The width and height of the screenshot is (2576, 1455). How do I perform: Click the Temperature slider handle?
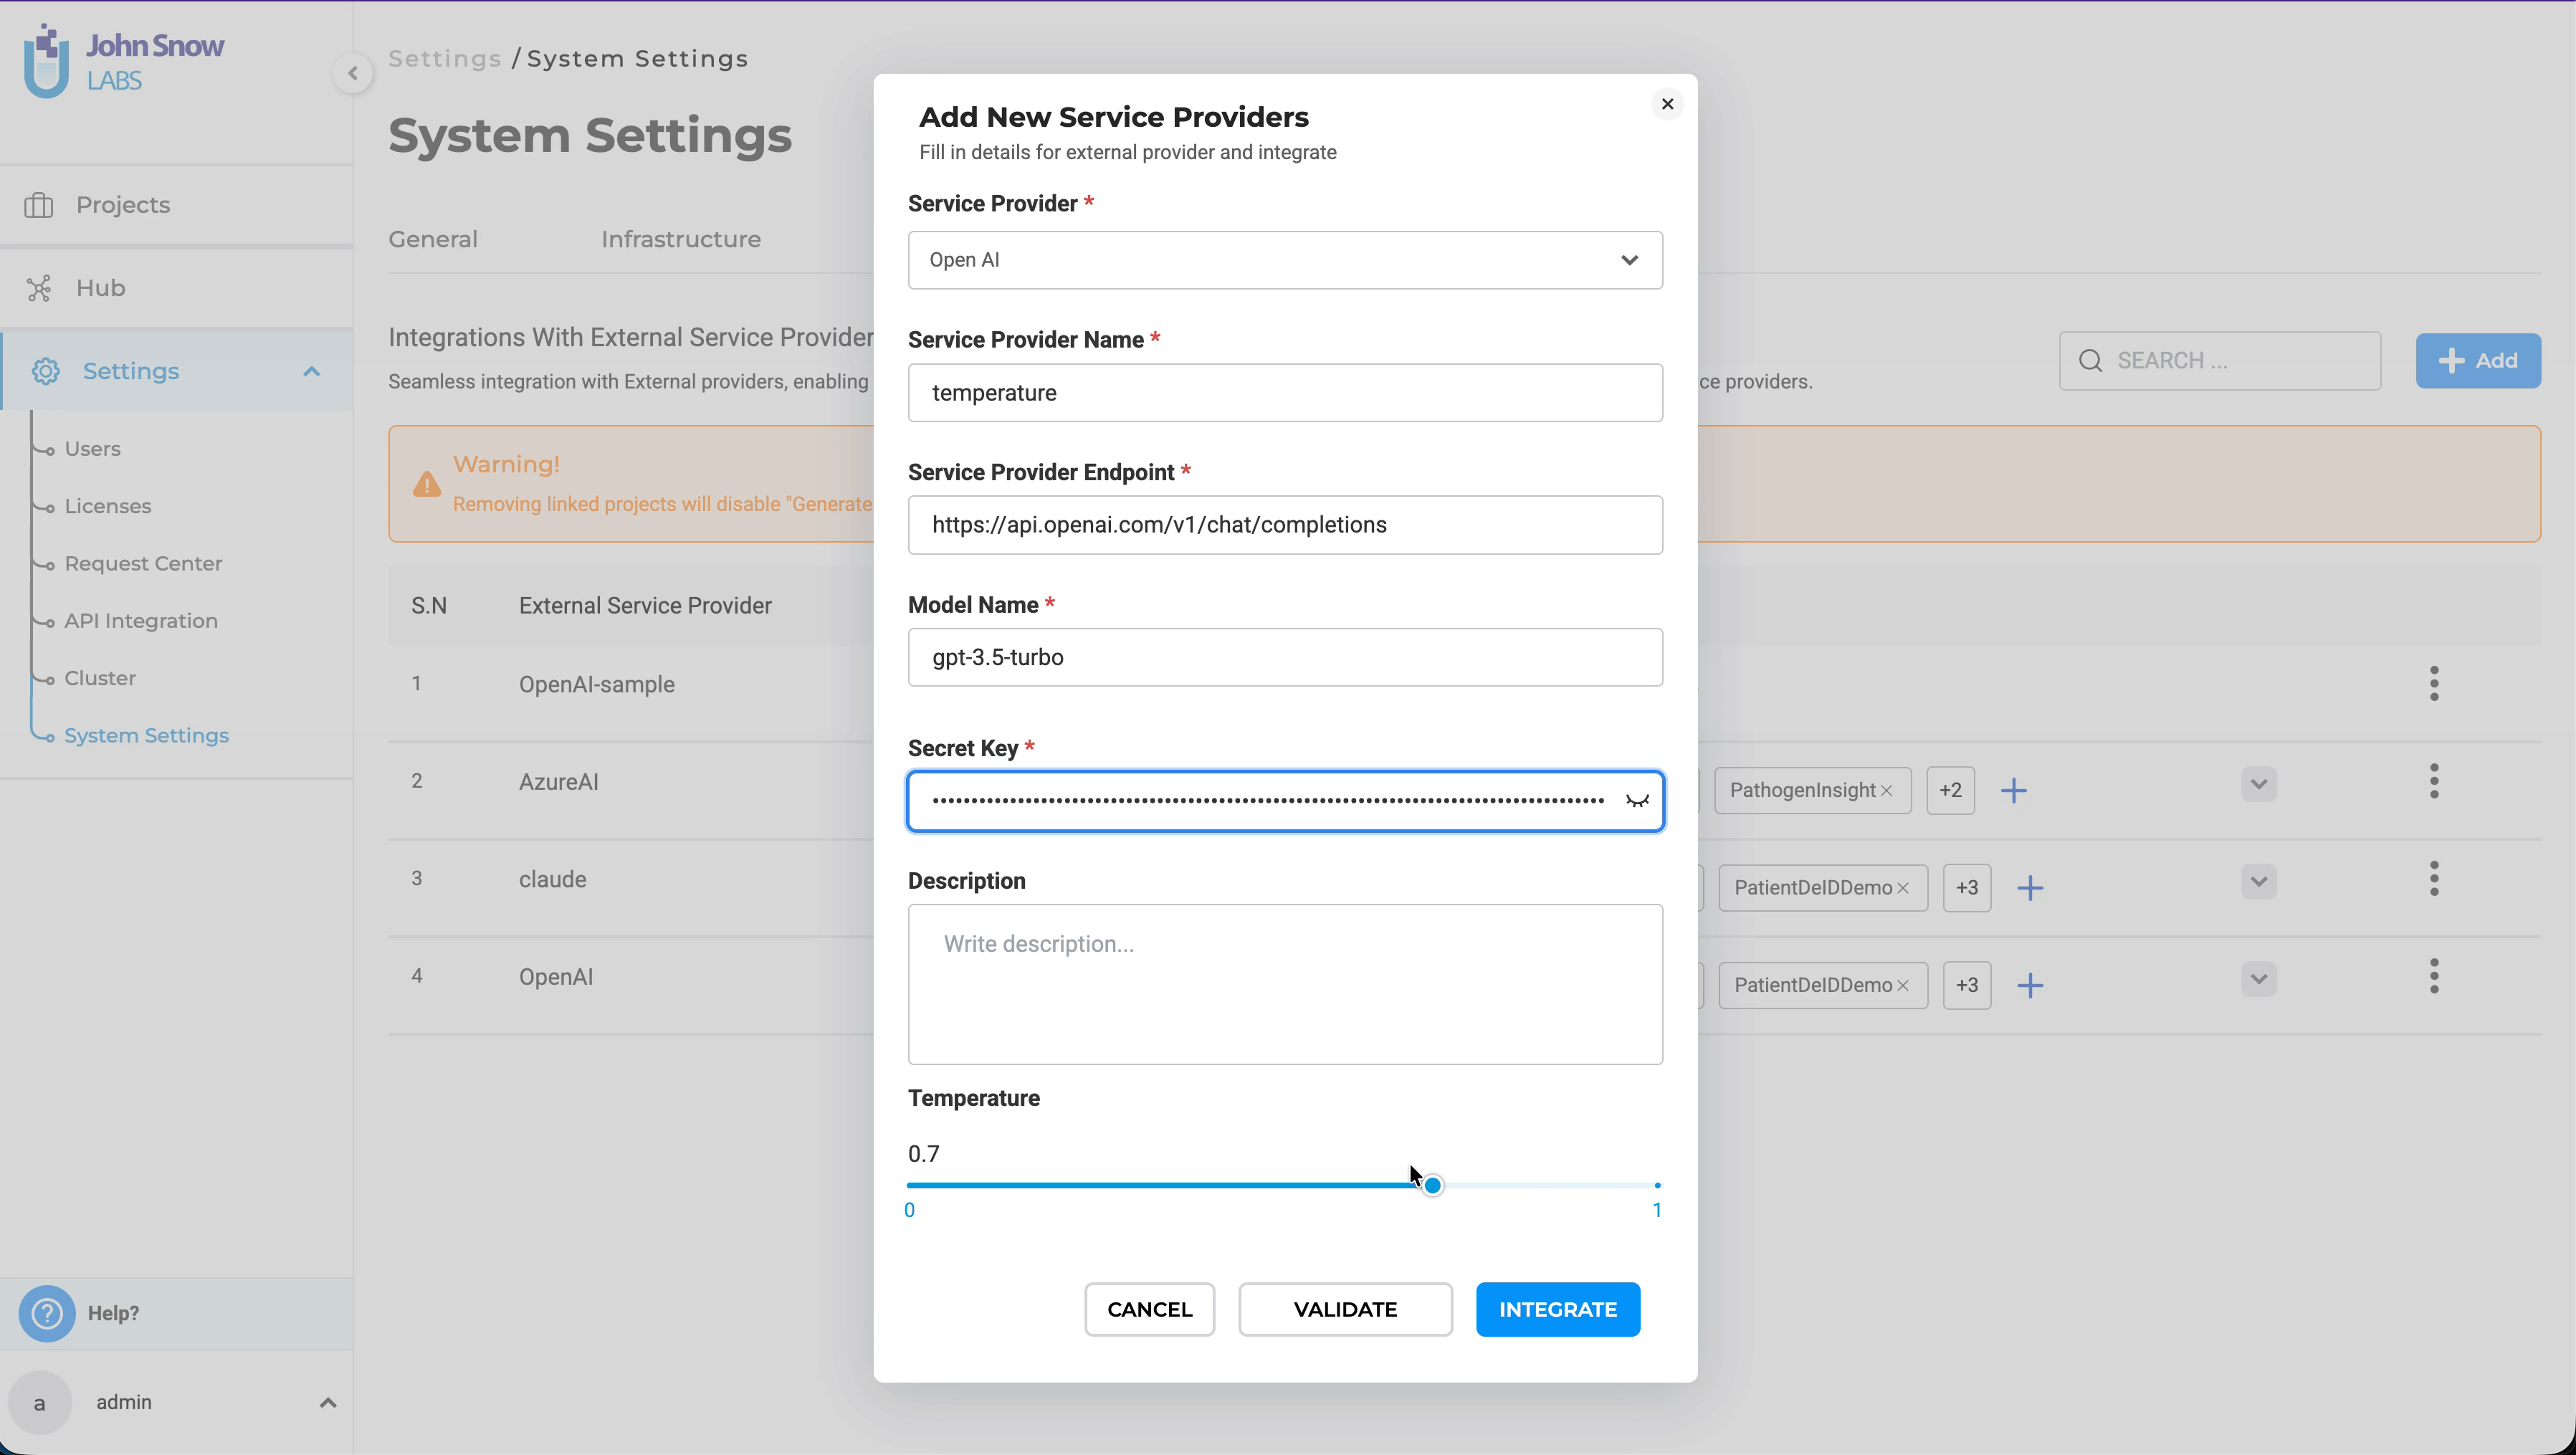pos(1432,1185)
